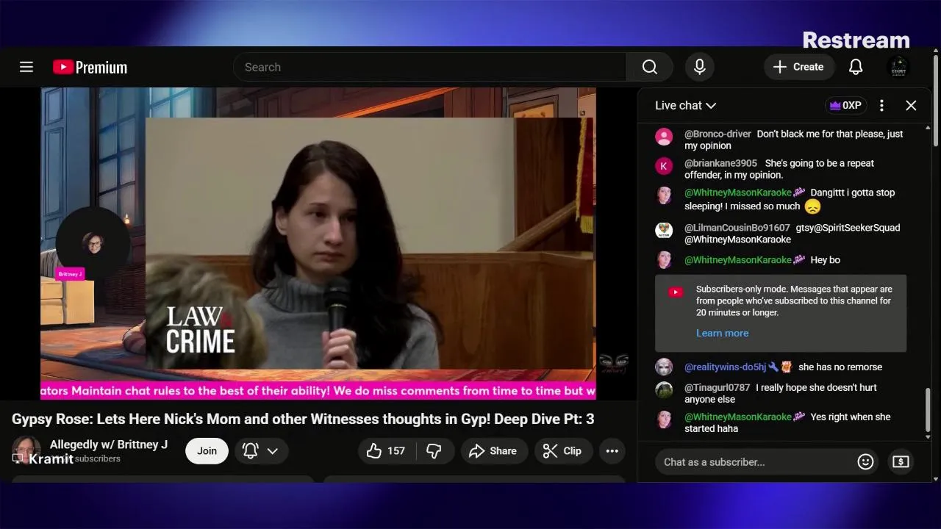Image resolution: width=941 pixels, height=529 pixels.
Task: Create a Clip of the stream
Action: (x=562, y=451)
